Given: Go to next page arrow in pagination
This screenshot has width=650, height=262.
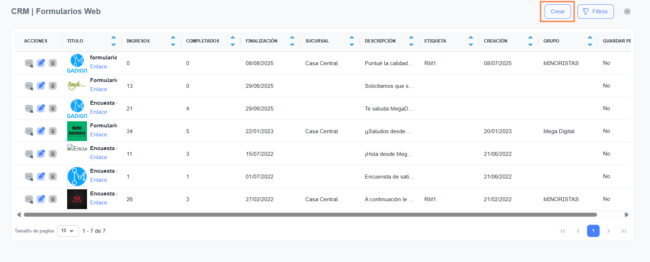Looking at the screenshot, I should (608, 231).
